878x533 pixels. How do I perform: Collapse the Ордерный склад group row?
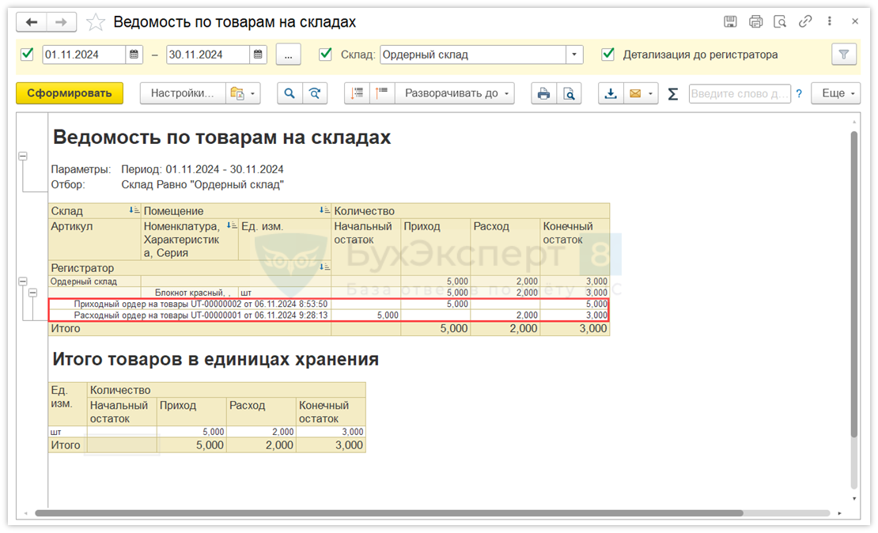23,282
